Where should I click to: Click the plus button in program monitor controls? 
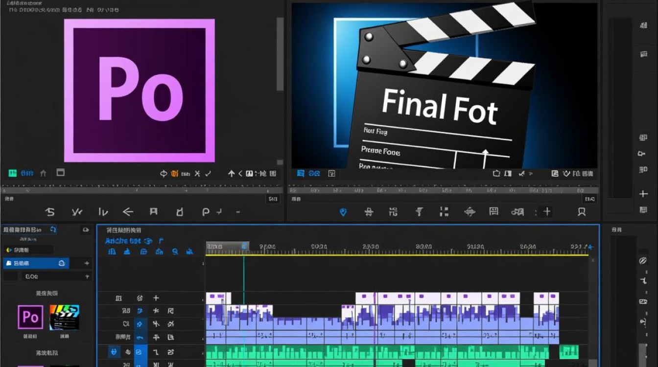pos(547,211)
